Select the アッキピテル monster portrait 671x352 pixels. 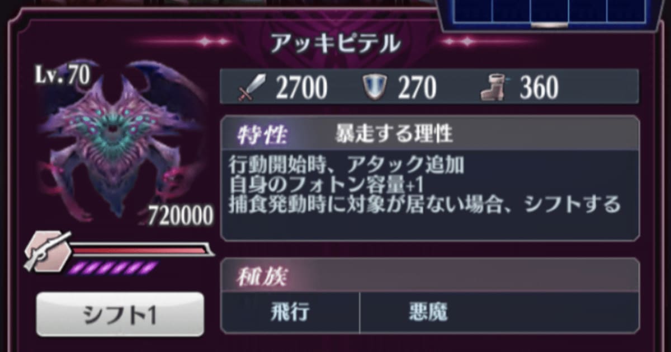(120, 140)
